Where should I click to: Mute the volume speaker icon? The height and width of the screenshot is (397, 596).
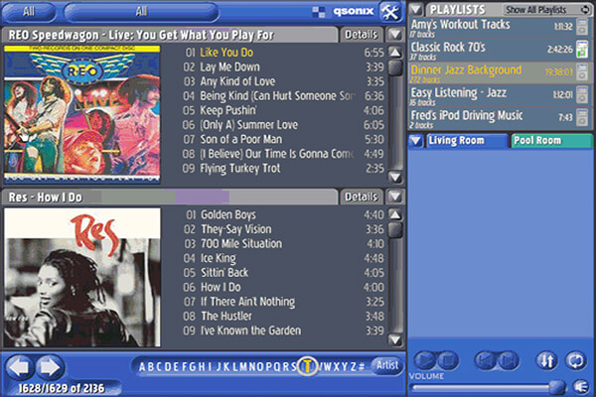coord(581,387)
